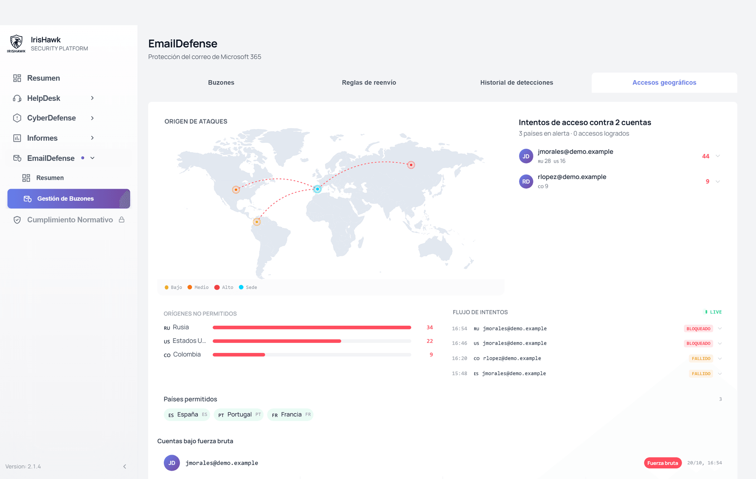
Task: Collapse the EmailDefense menu chevron
Action: (92, 158)
